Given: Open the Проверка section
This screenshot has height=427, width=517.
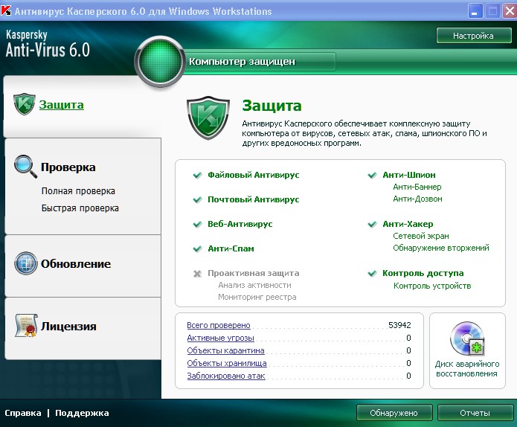Looking at the screenshot, I should pos(68,167).
